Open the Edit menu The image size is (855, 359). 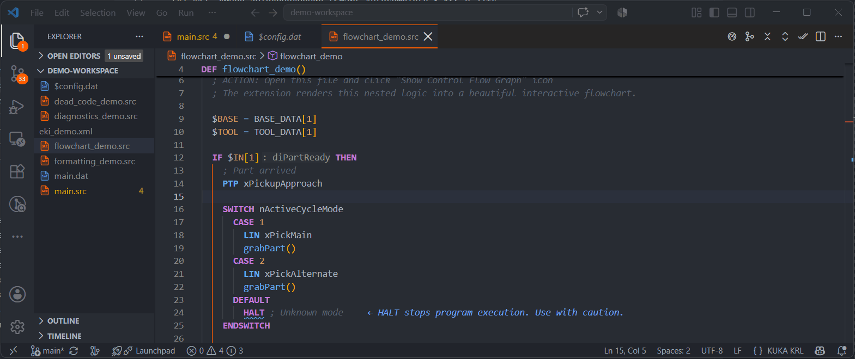(x=62, y=13)
